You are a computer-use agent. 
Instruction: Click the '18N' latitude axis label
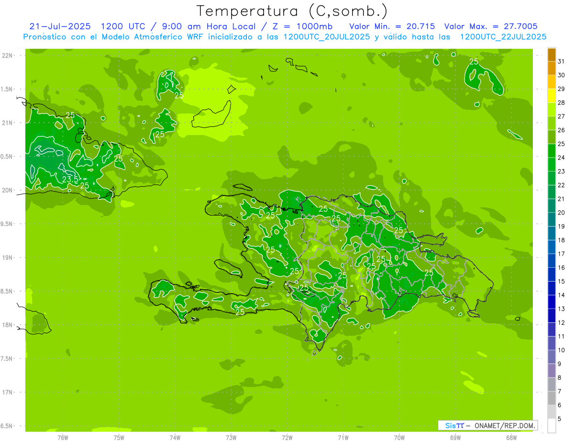coord(8,325)
